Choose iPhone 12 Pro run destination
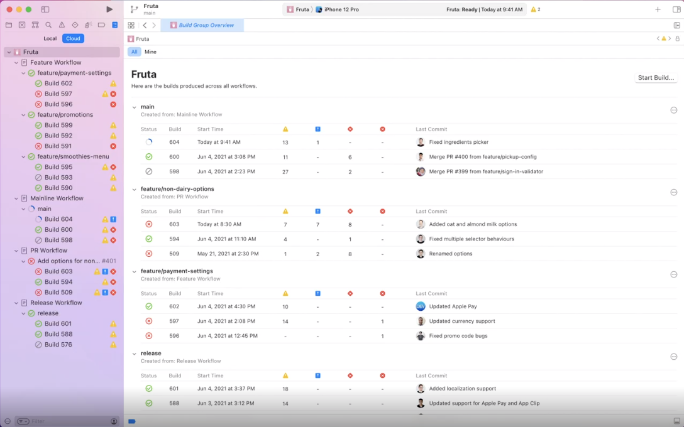 coord(337,9)
